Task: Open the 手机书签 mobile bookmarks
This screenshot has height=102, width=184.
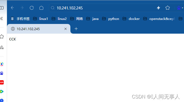Action: pos(20,19)
